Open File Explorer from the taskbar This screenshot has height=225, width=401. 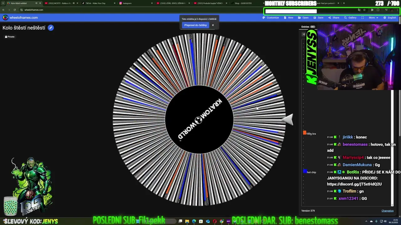187,221
